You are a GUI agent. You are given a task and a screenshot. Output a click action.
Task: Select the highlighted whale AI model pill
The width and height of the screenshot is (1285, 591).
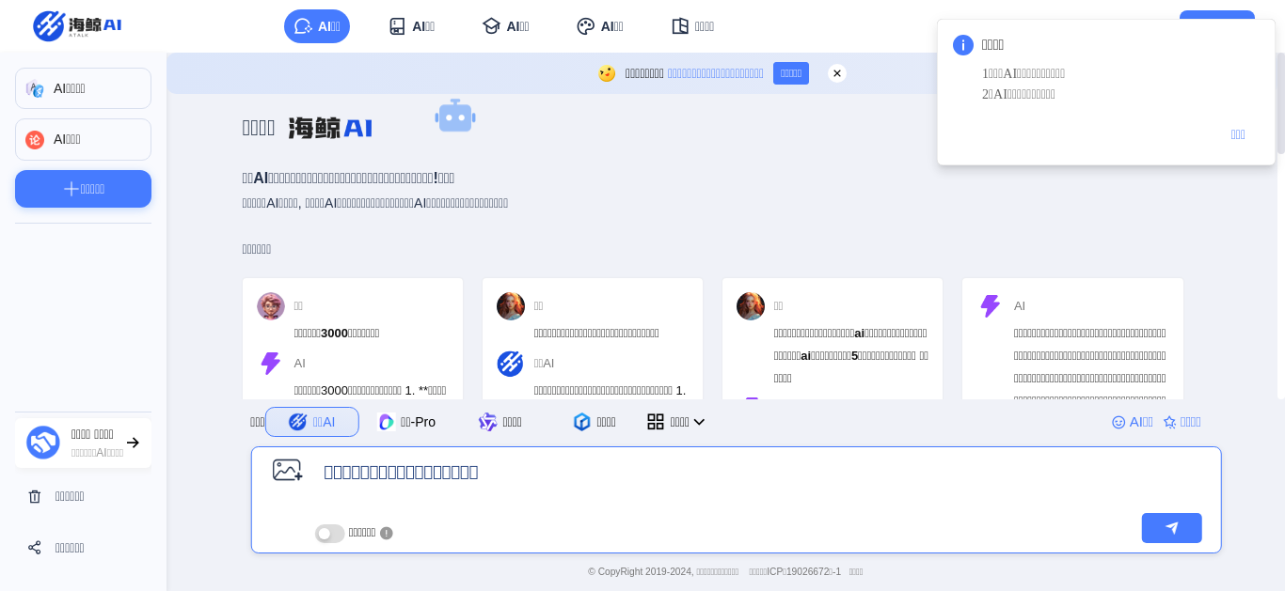tap(312, 422)
